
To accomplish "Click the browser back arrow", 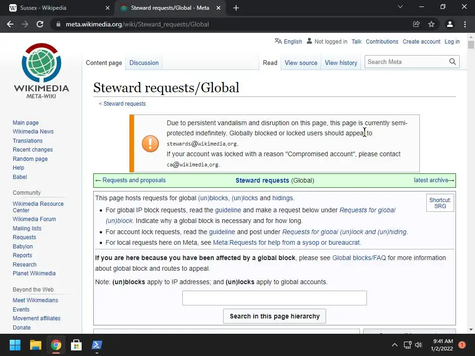I will [x=10, y=24].
